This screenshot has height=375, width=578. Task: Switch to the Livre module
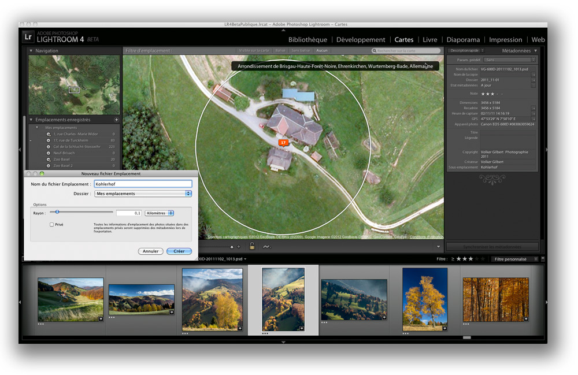pyautogui.click(x=430, y=40)
